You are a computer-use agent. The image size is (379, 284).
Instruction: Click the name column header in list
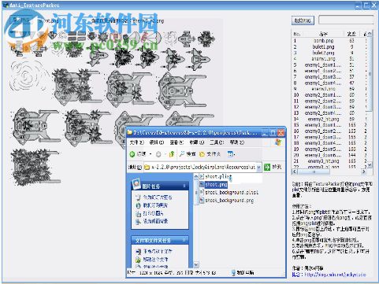click(x=323, y=34)
